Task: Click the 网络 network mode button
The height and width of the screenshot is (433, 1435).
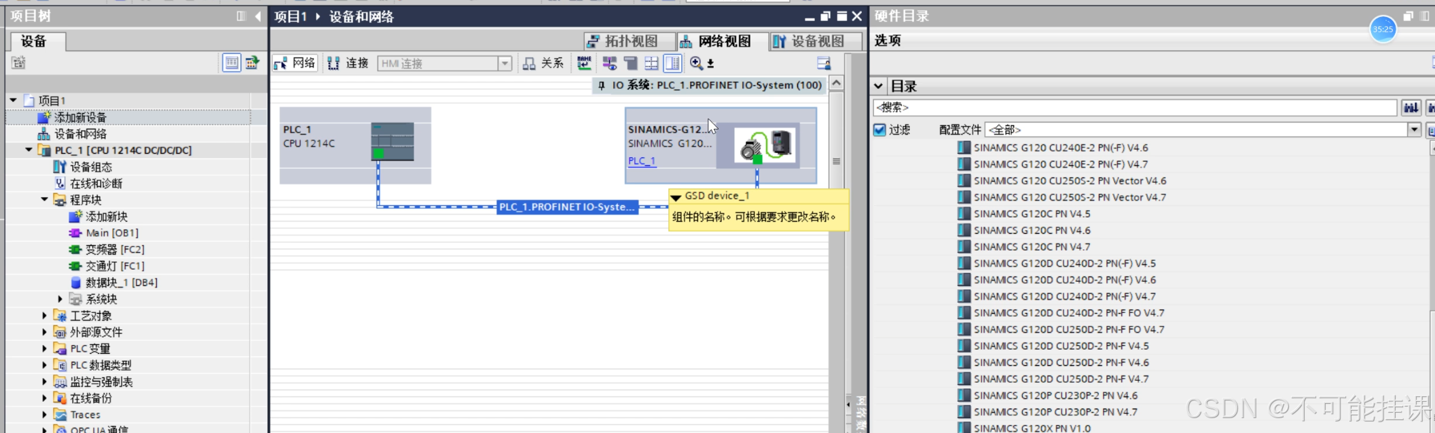Action: (x=295, y=63)
